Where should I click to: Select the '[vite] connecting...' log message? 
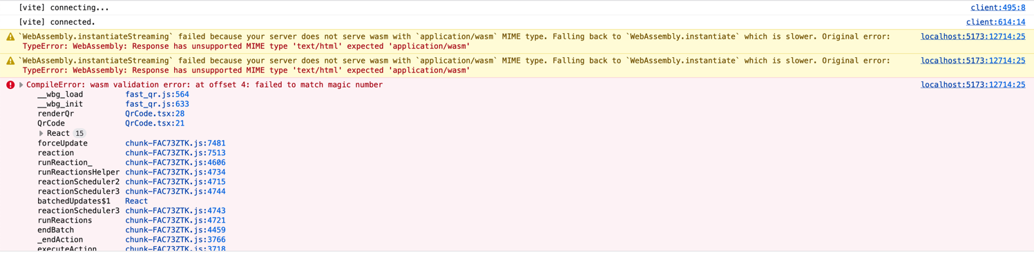(x=64, y=8)
